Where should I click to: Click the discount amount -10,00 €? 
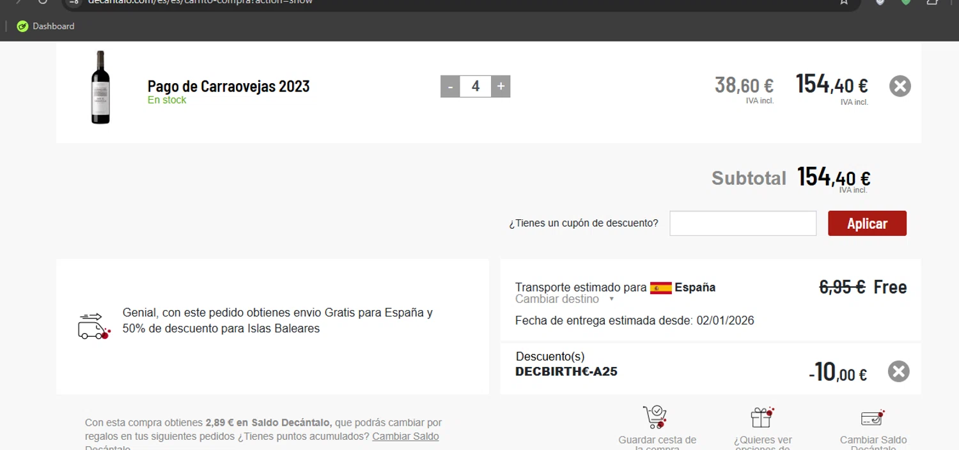coord(838,371)
